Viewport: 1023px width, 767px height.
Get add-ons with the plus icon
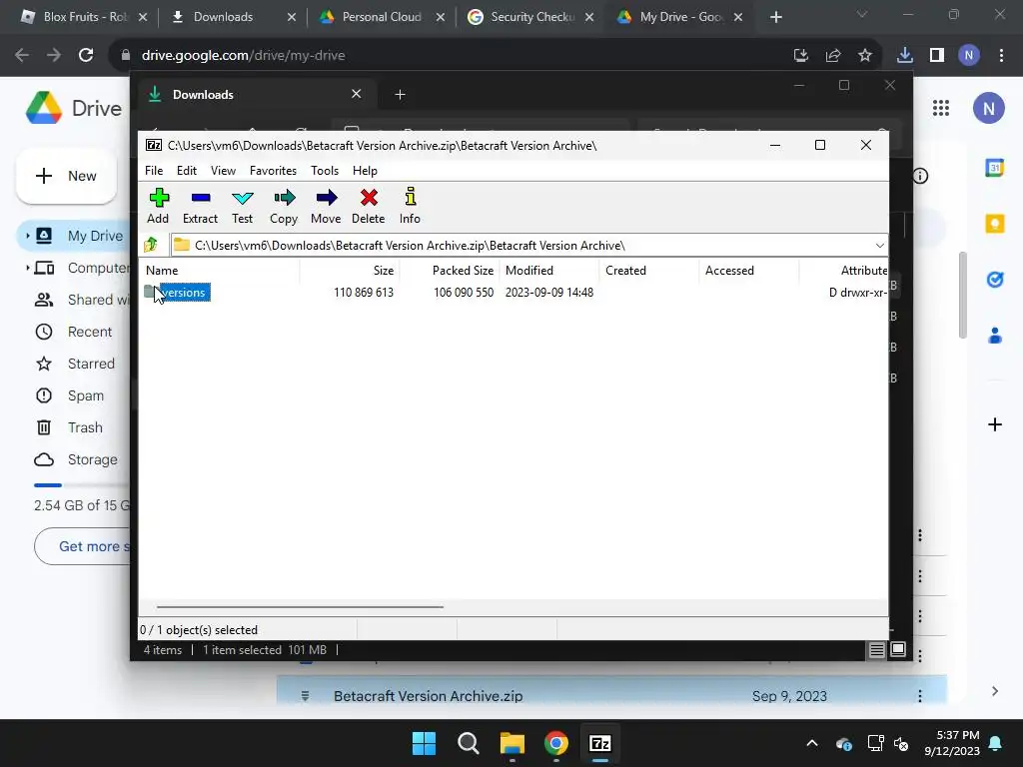[x=995, y=424]
